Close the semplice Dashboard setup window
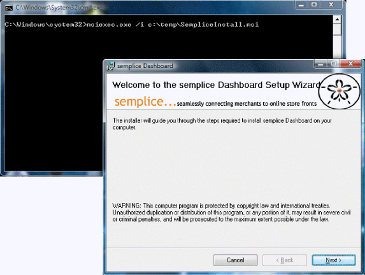 (350, 64)
